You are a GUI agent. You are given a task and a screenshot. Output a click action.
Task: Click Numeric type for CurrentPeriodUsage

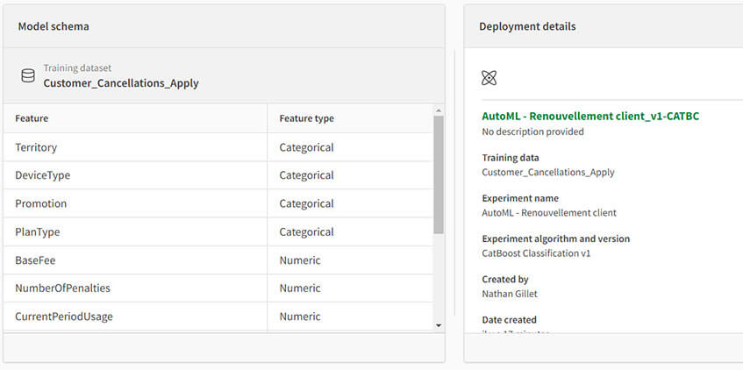(300, 317)
